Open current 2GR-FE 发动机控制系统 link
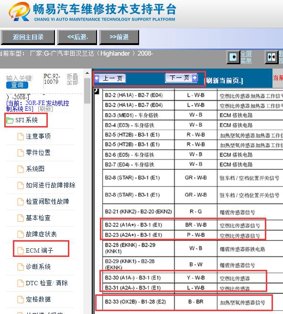283x314 pixels. pos(38,106)
